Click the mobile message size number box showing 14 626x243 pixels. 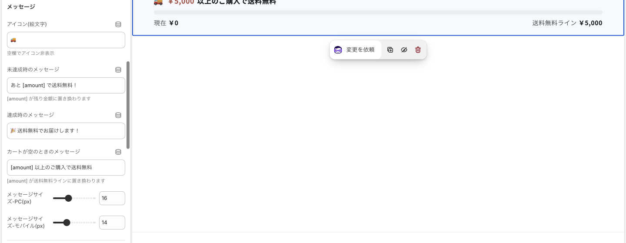click(112, 223)
